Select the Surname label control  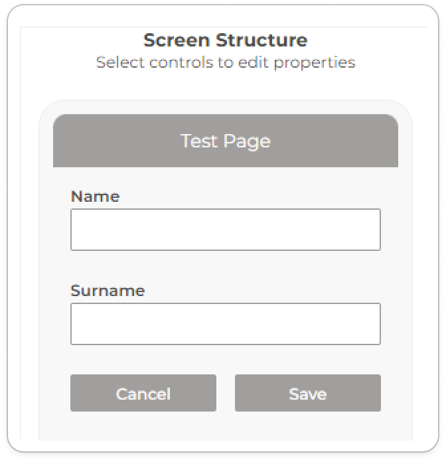coord(108,291)
